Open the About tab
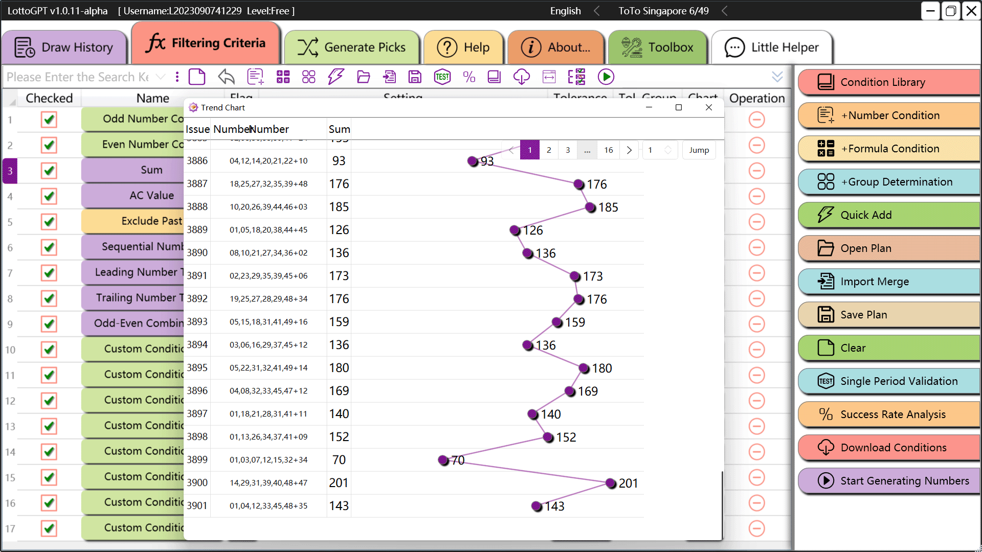 point(555,48)
